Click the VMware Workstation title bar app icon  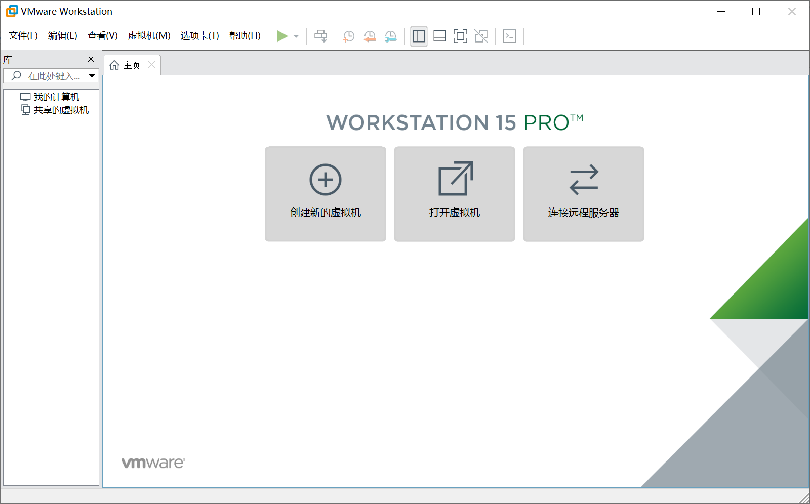pos(12,11)
